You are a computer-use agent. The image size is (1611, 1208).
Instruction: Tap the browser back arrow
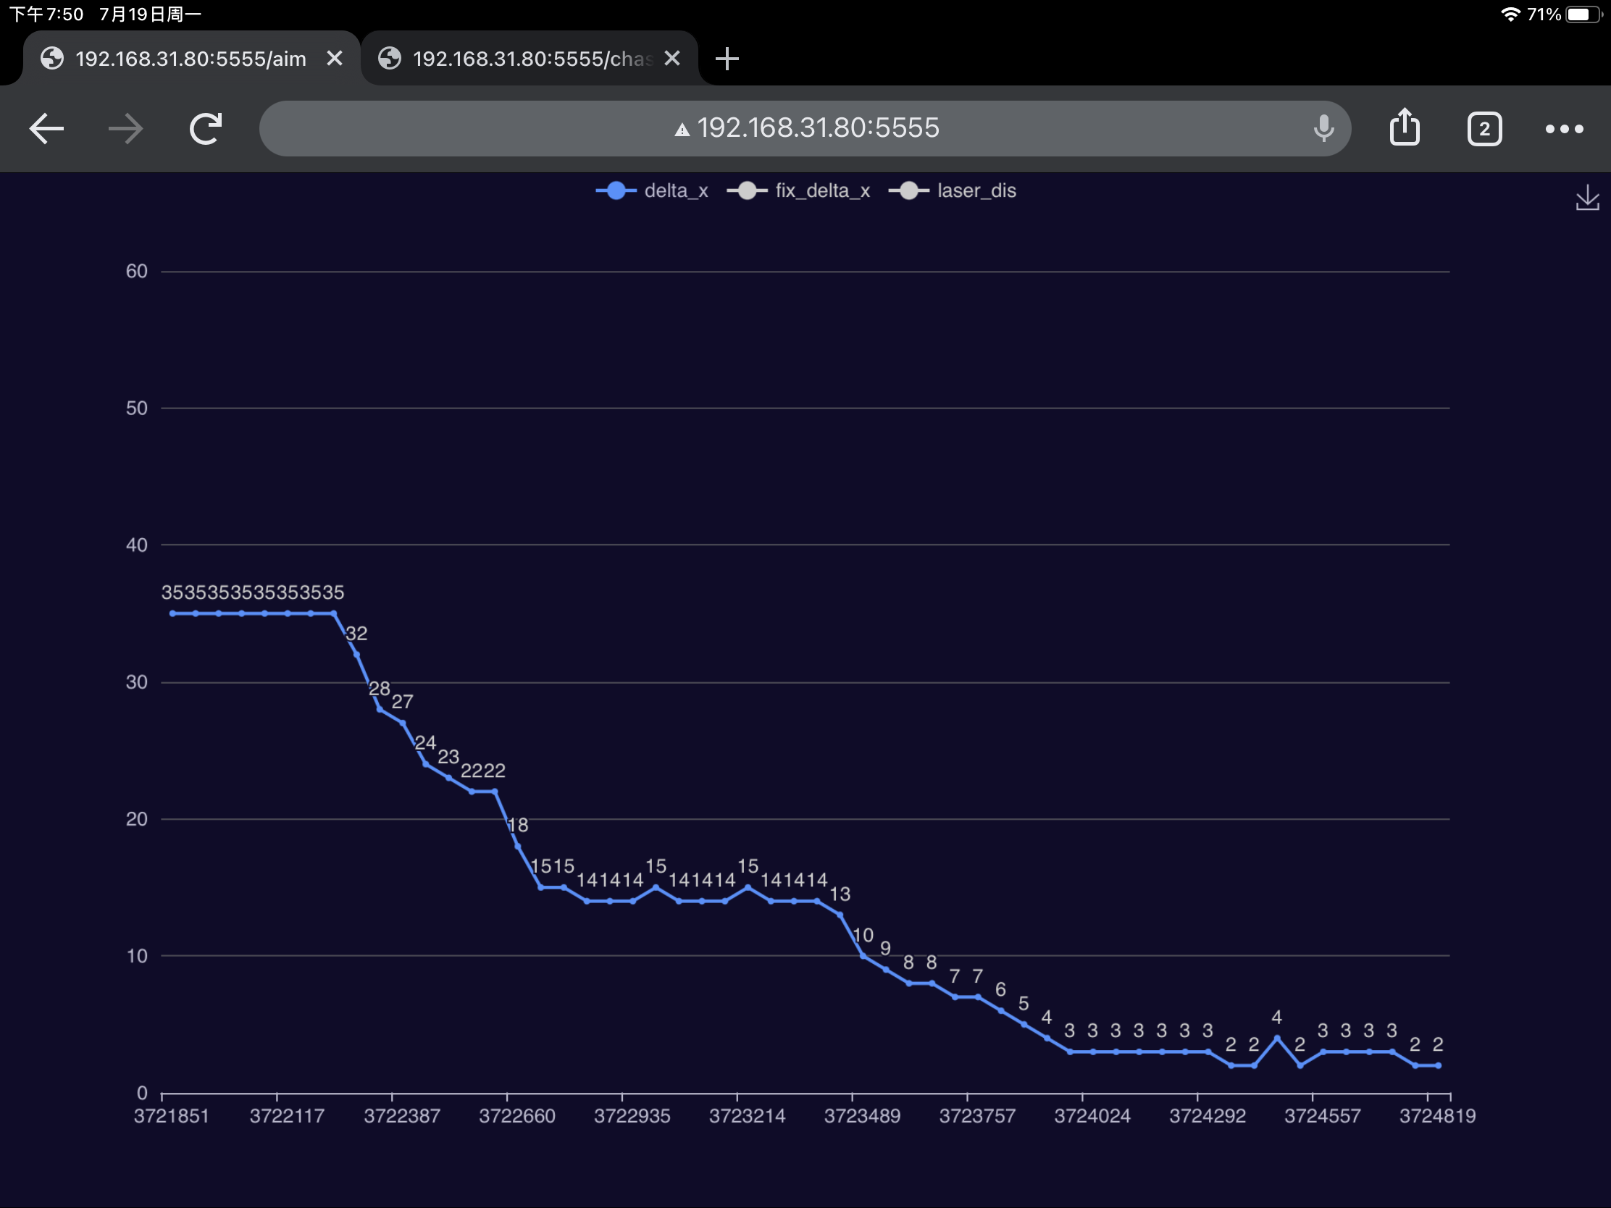tap(46, 129)
